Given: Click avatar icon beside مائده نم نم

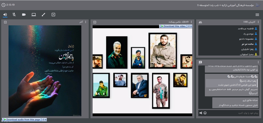Looking at the screenshot, I should tap(256, 44).
